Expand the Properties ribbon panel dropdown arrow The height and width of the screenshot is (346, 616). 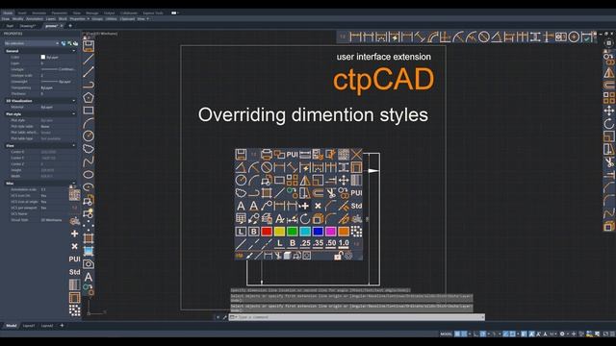tap(89, 19)
